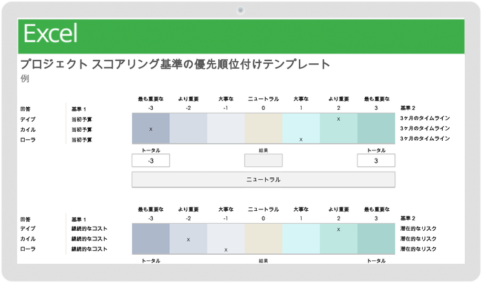The width and height of the screenshot is (482, 283).
Task: Select the empty 結果 box in the first table
Action: 263,161
